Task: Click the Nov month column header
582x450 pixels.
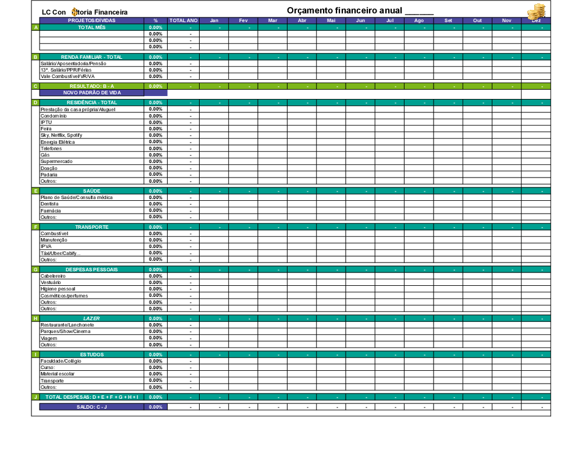Action: tap(506, 20)
